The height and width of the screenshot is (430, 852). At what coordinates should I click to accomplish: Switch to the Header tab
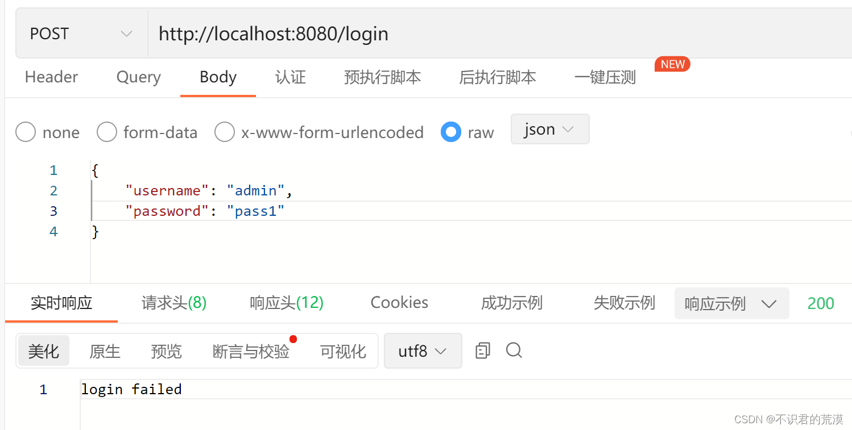pos(51,77)
